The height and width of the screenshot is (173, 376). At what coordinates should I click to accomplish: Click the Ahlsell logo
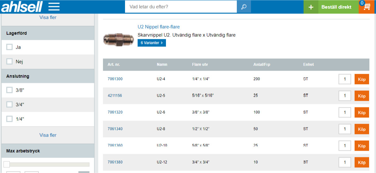click(22, 7)
